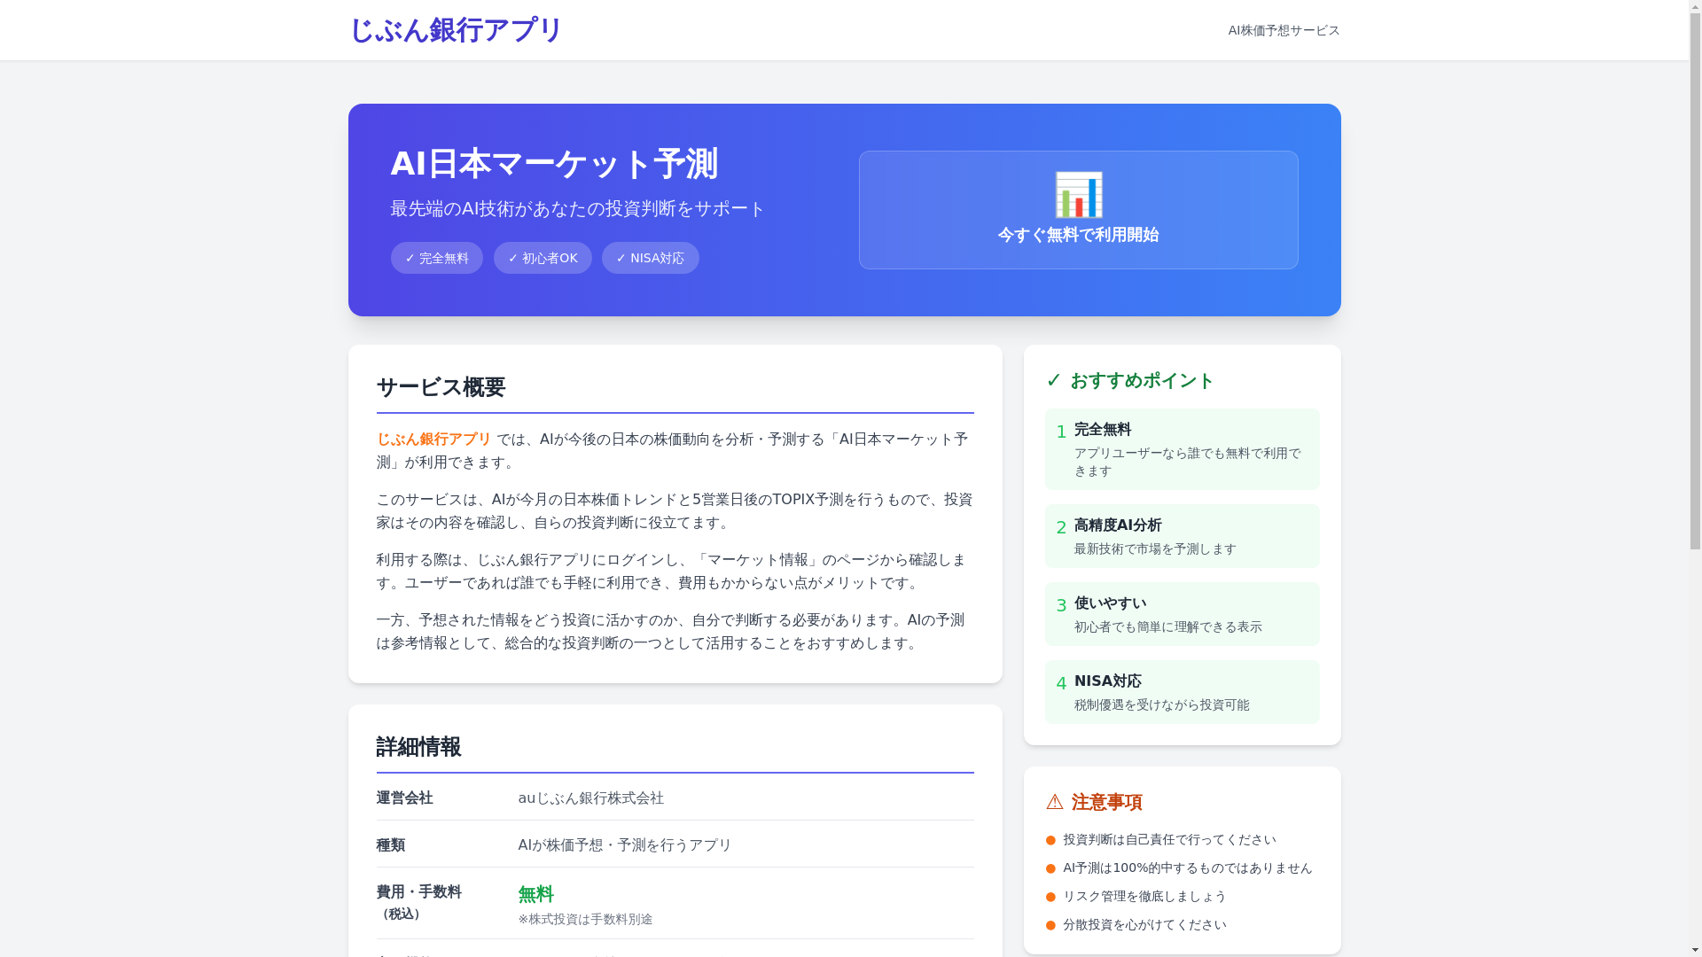Viewport: 1702px width, 957px height.
Task: Click the AI日本マーケット予測 heading
Action: [554, 164]
